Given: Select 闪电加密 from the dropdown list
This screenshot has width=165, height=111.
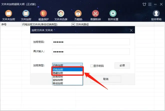Looking at the screenshot, I should pyautogui.click(x=67, y=70).
